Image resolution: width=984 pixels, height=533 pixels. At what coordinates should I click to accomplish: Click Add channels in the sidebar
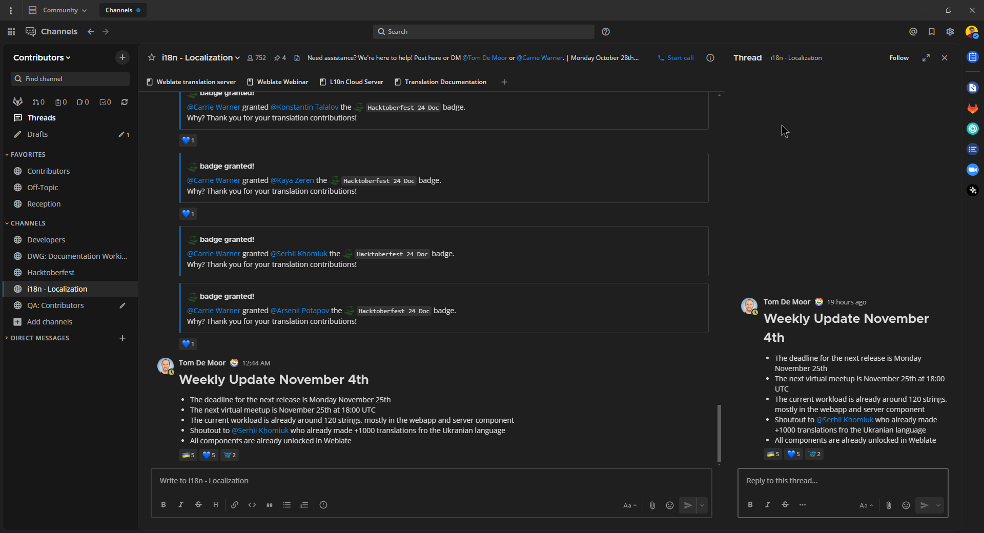tap(49, 321)
